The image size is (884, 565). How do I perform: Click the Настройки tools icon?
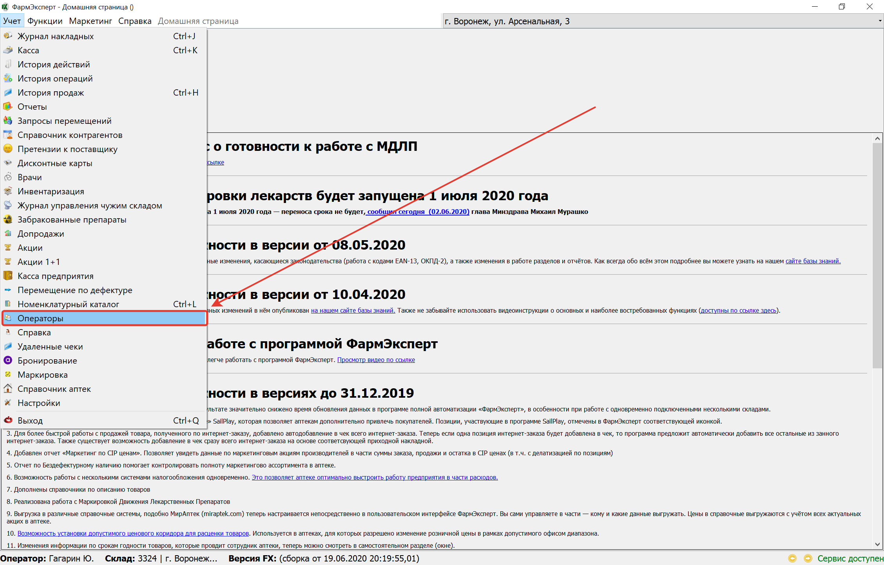[x=8, y=403]
